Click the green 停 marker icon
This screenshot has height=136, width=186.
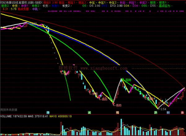coord(48,113)
